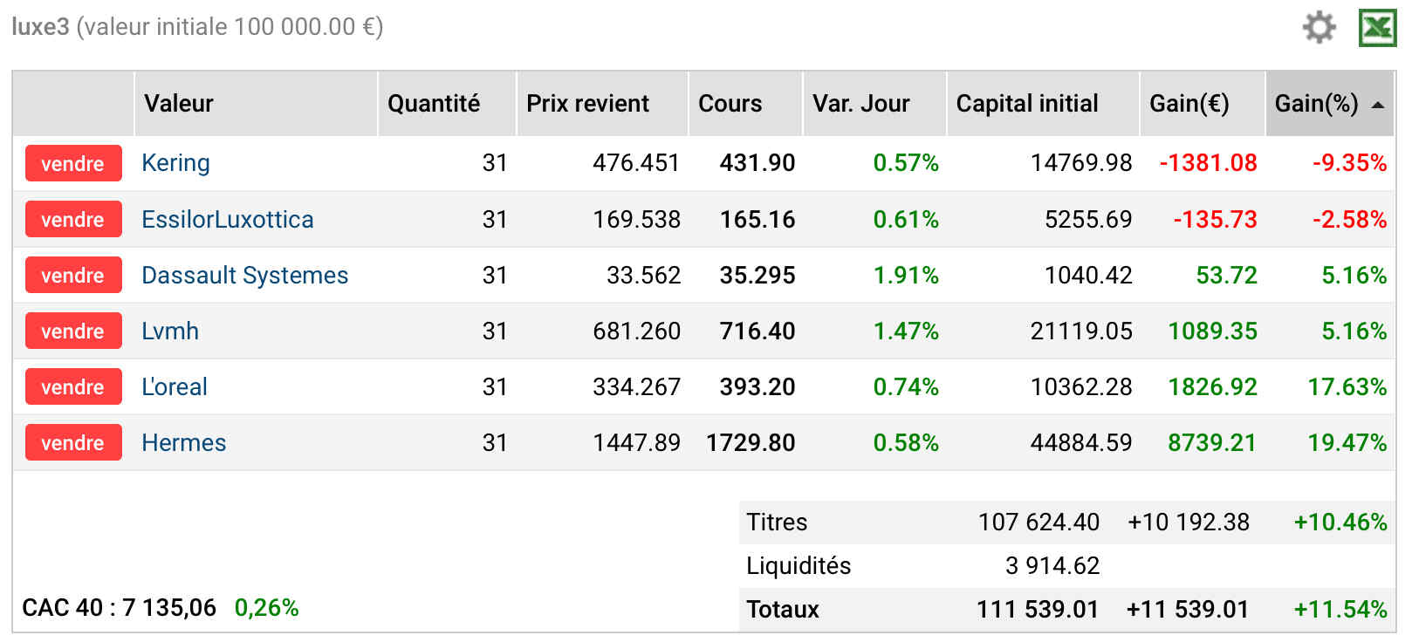Sort the table by Var. Jour column

click(860, 104)
